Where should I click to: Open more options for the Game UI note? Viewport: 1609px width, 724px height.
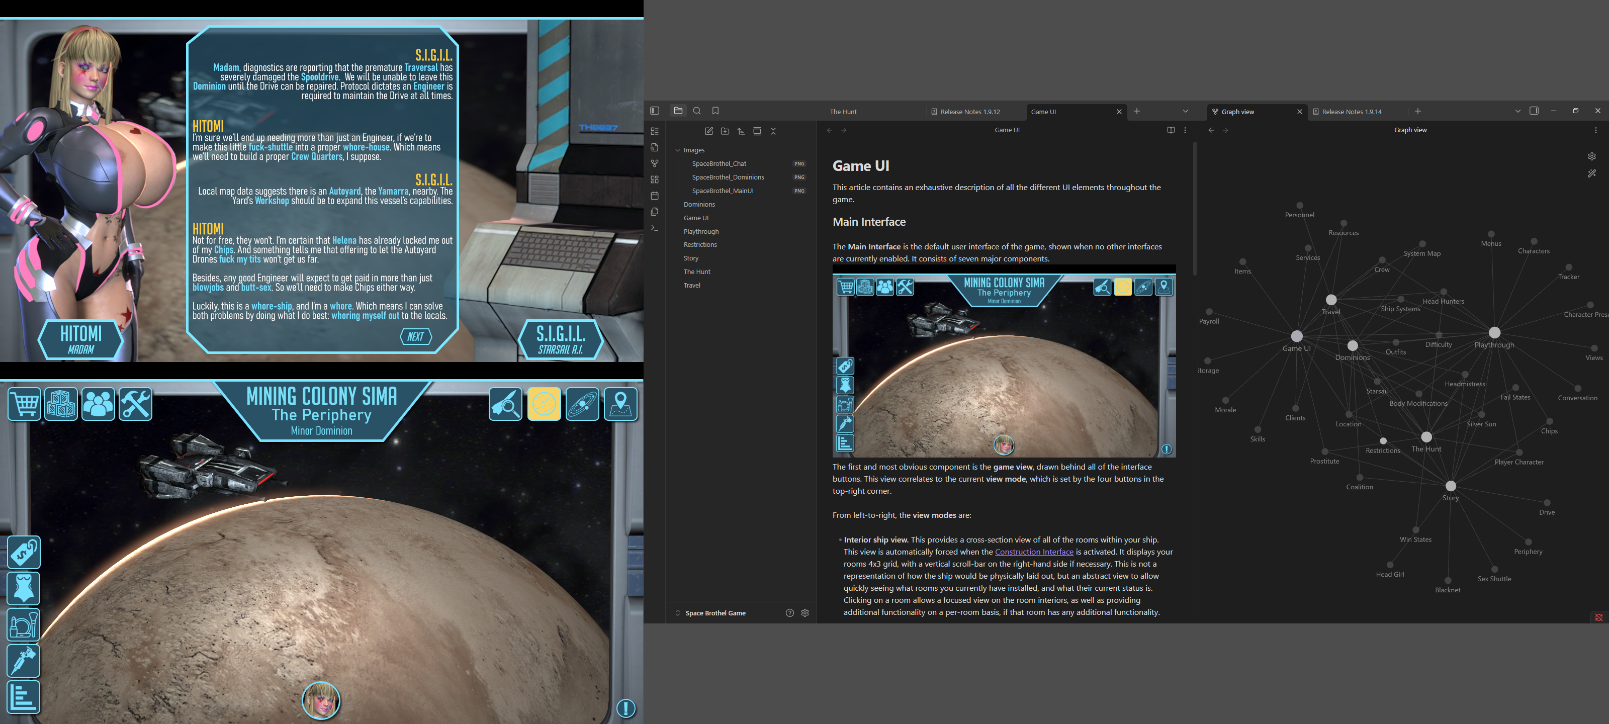[1186, 130]
